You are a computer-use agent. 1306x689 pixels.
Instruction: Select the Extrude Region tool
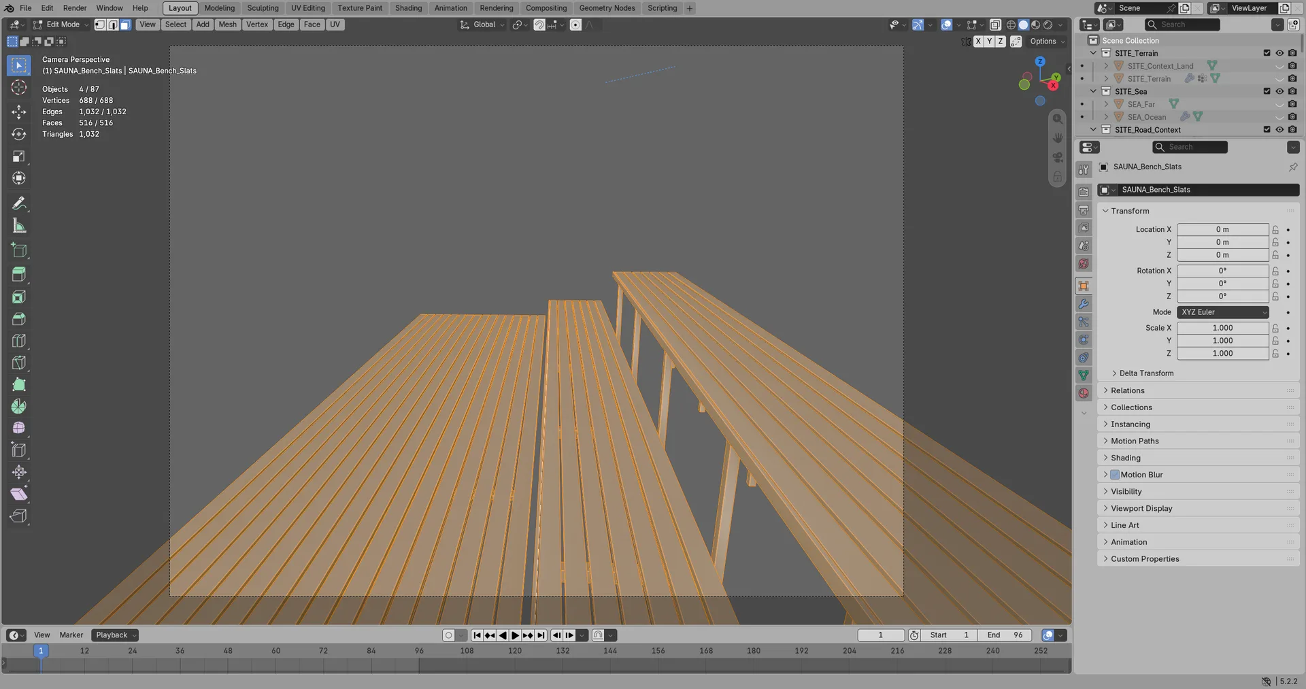[19, 274]
